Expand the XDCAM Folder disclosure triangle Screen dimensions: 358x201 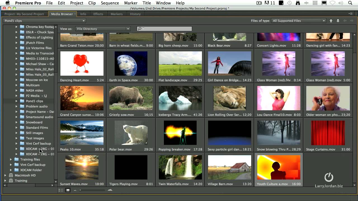(x=11, y=170)
